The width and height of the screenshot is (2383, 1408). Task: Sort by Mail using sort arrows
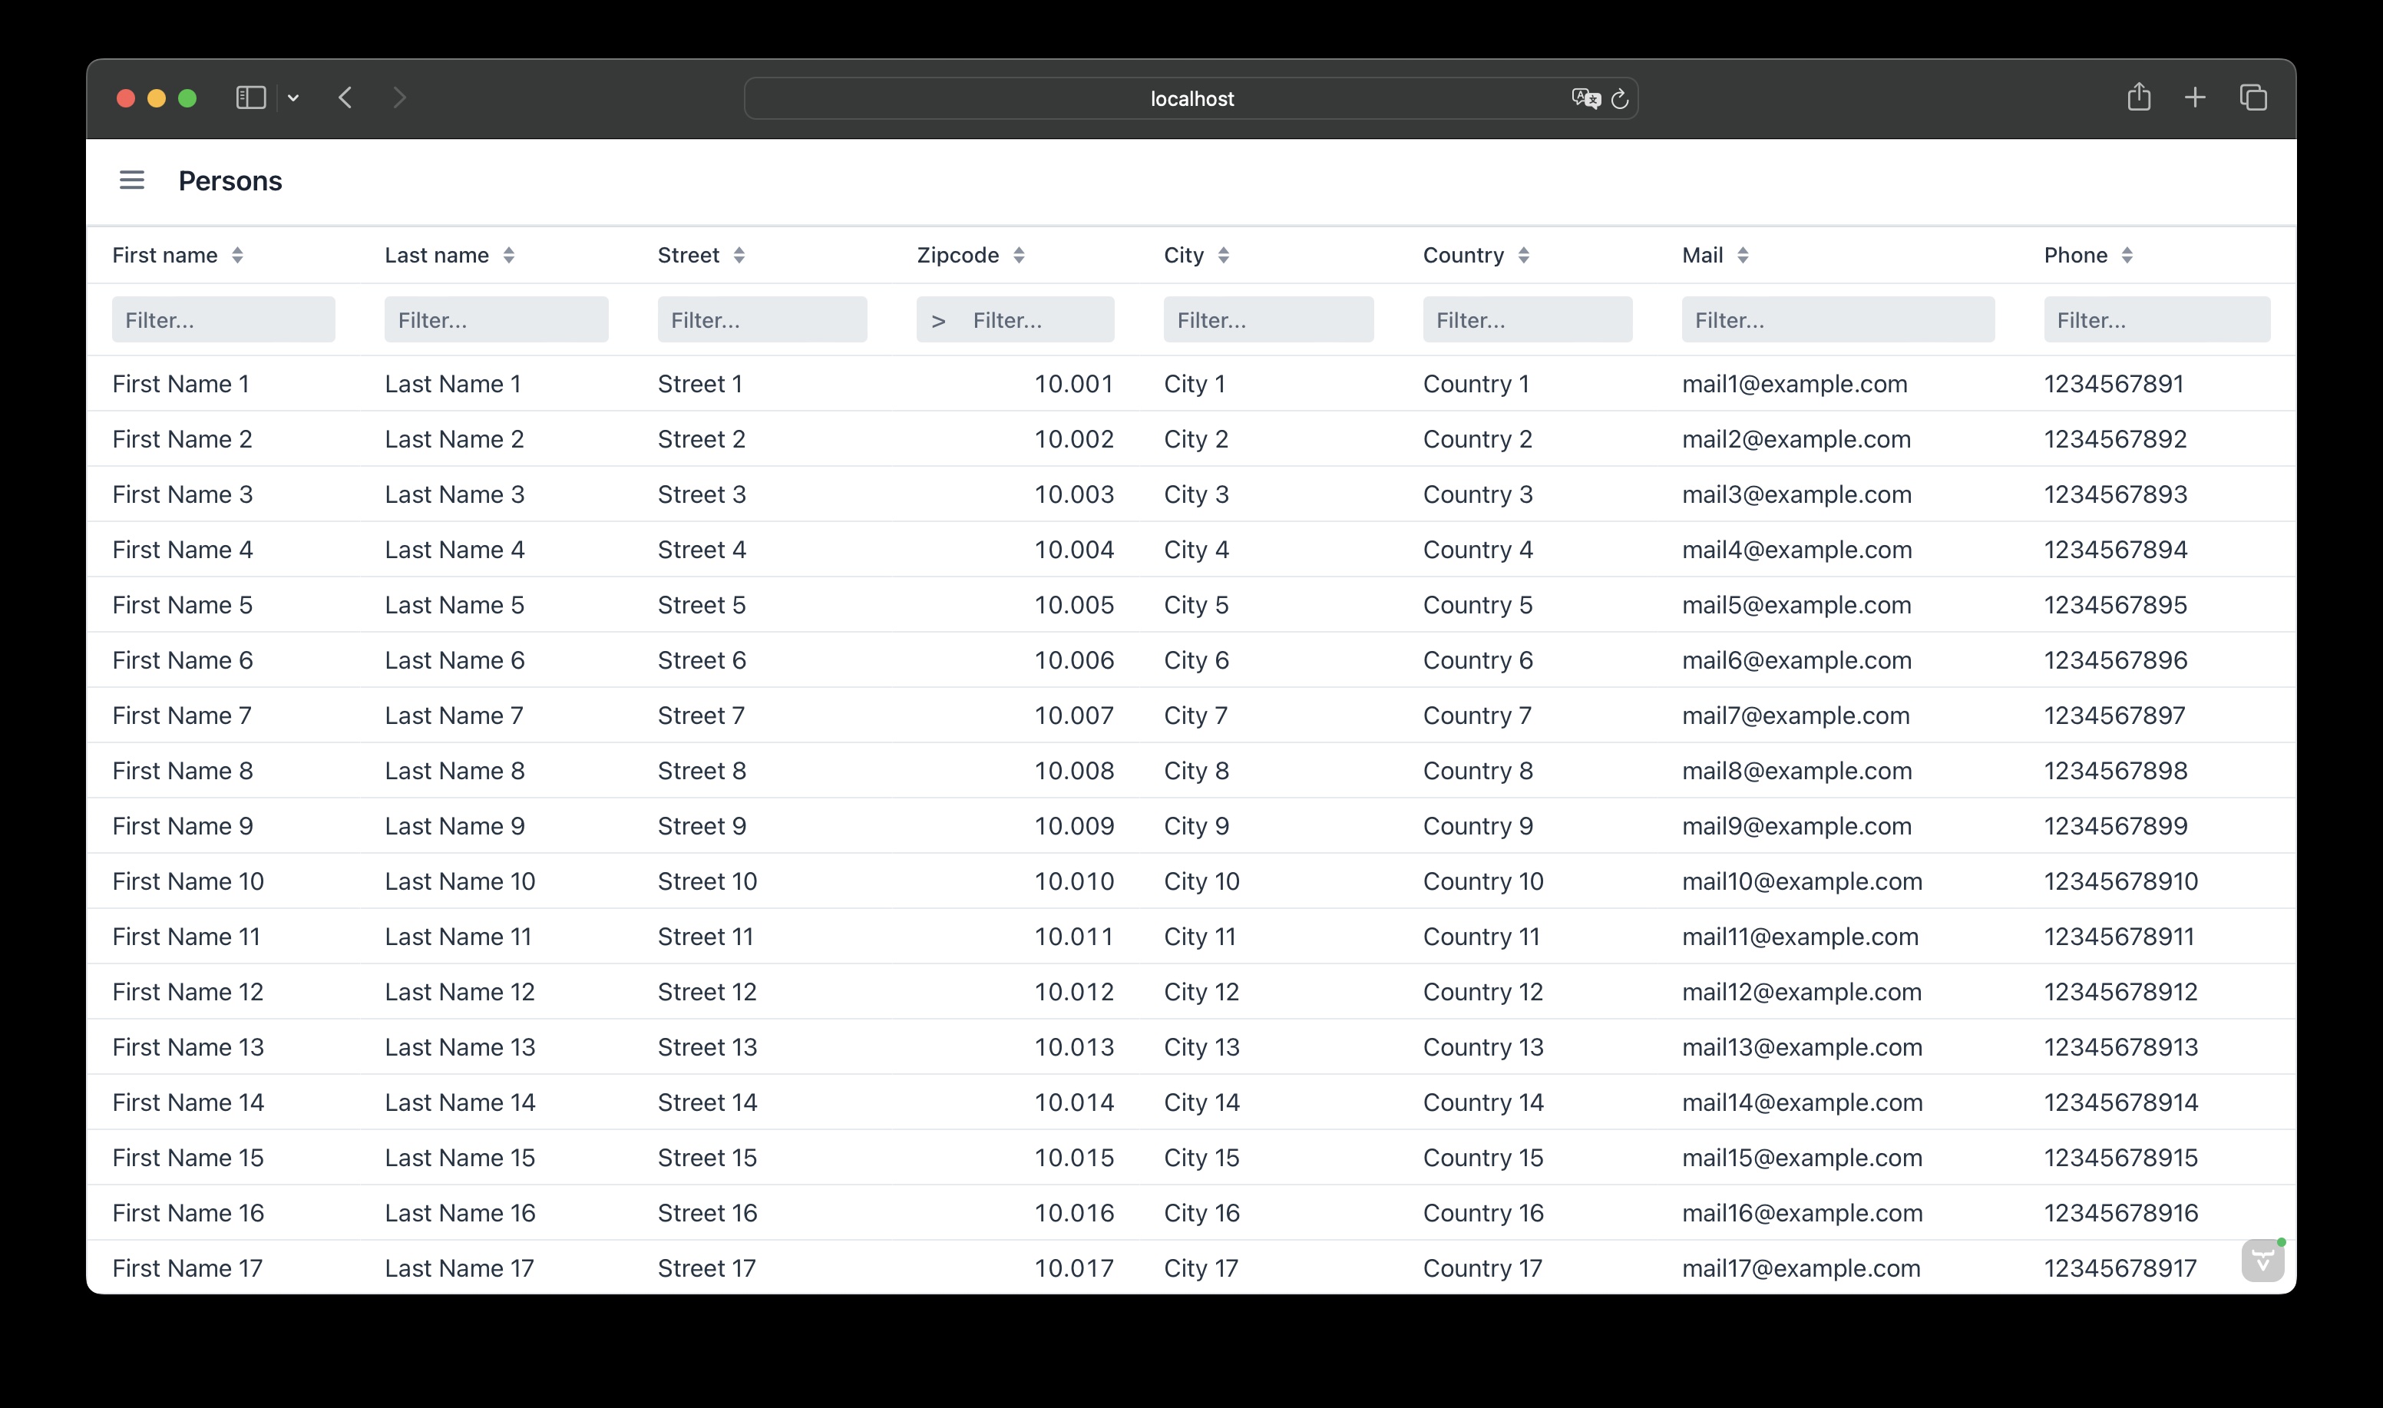point(1743,255)
